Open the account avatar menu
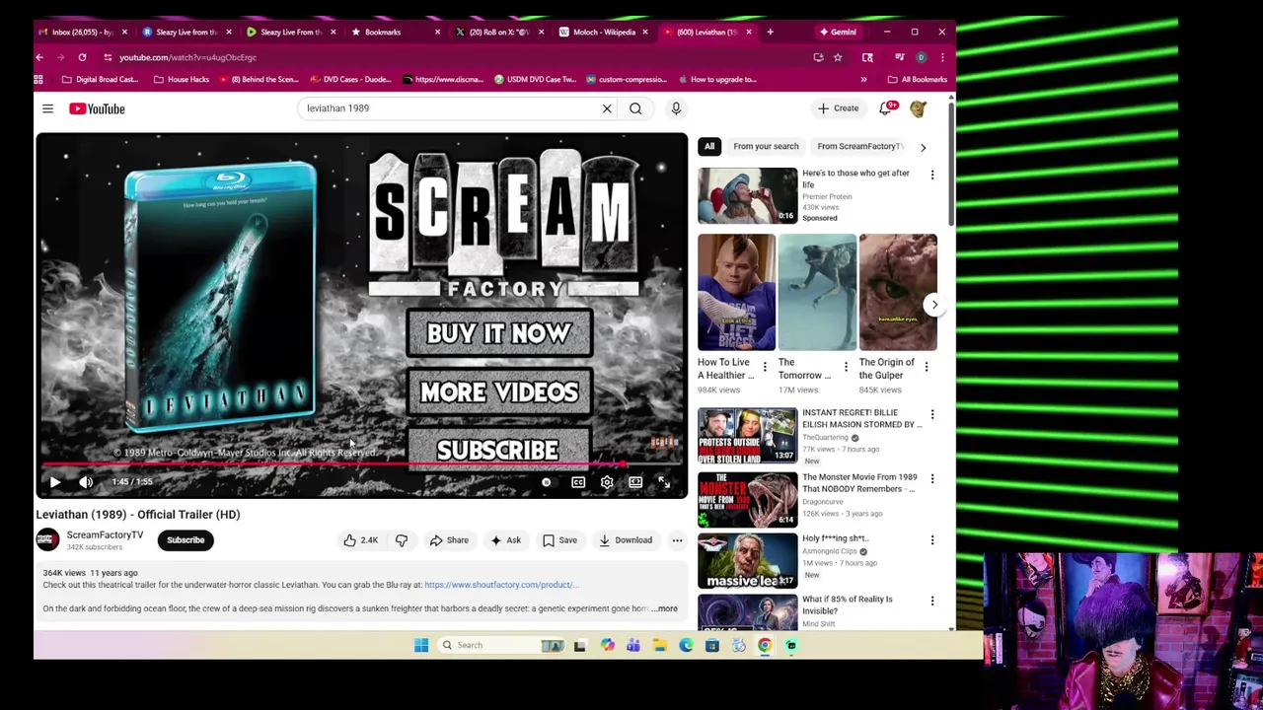The height and width of the screenshot is (710, 1263). pos(918,108)
